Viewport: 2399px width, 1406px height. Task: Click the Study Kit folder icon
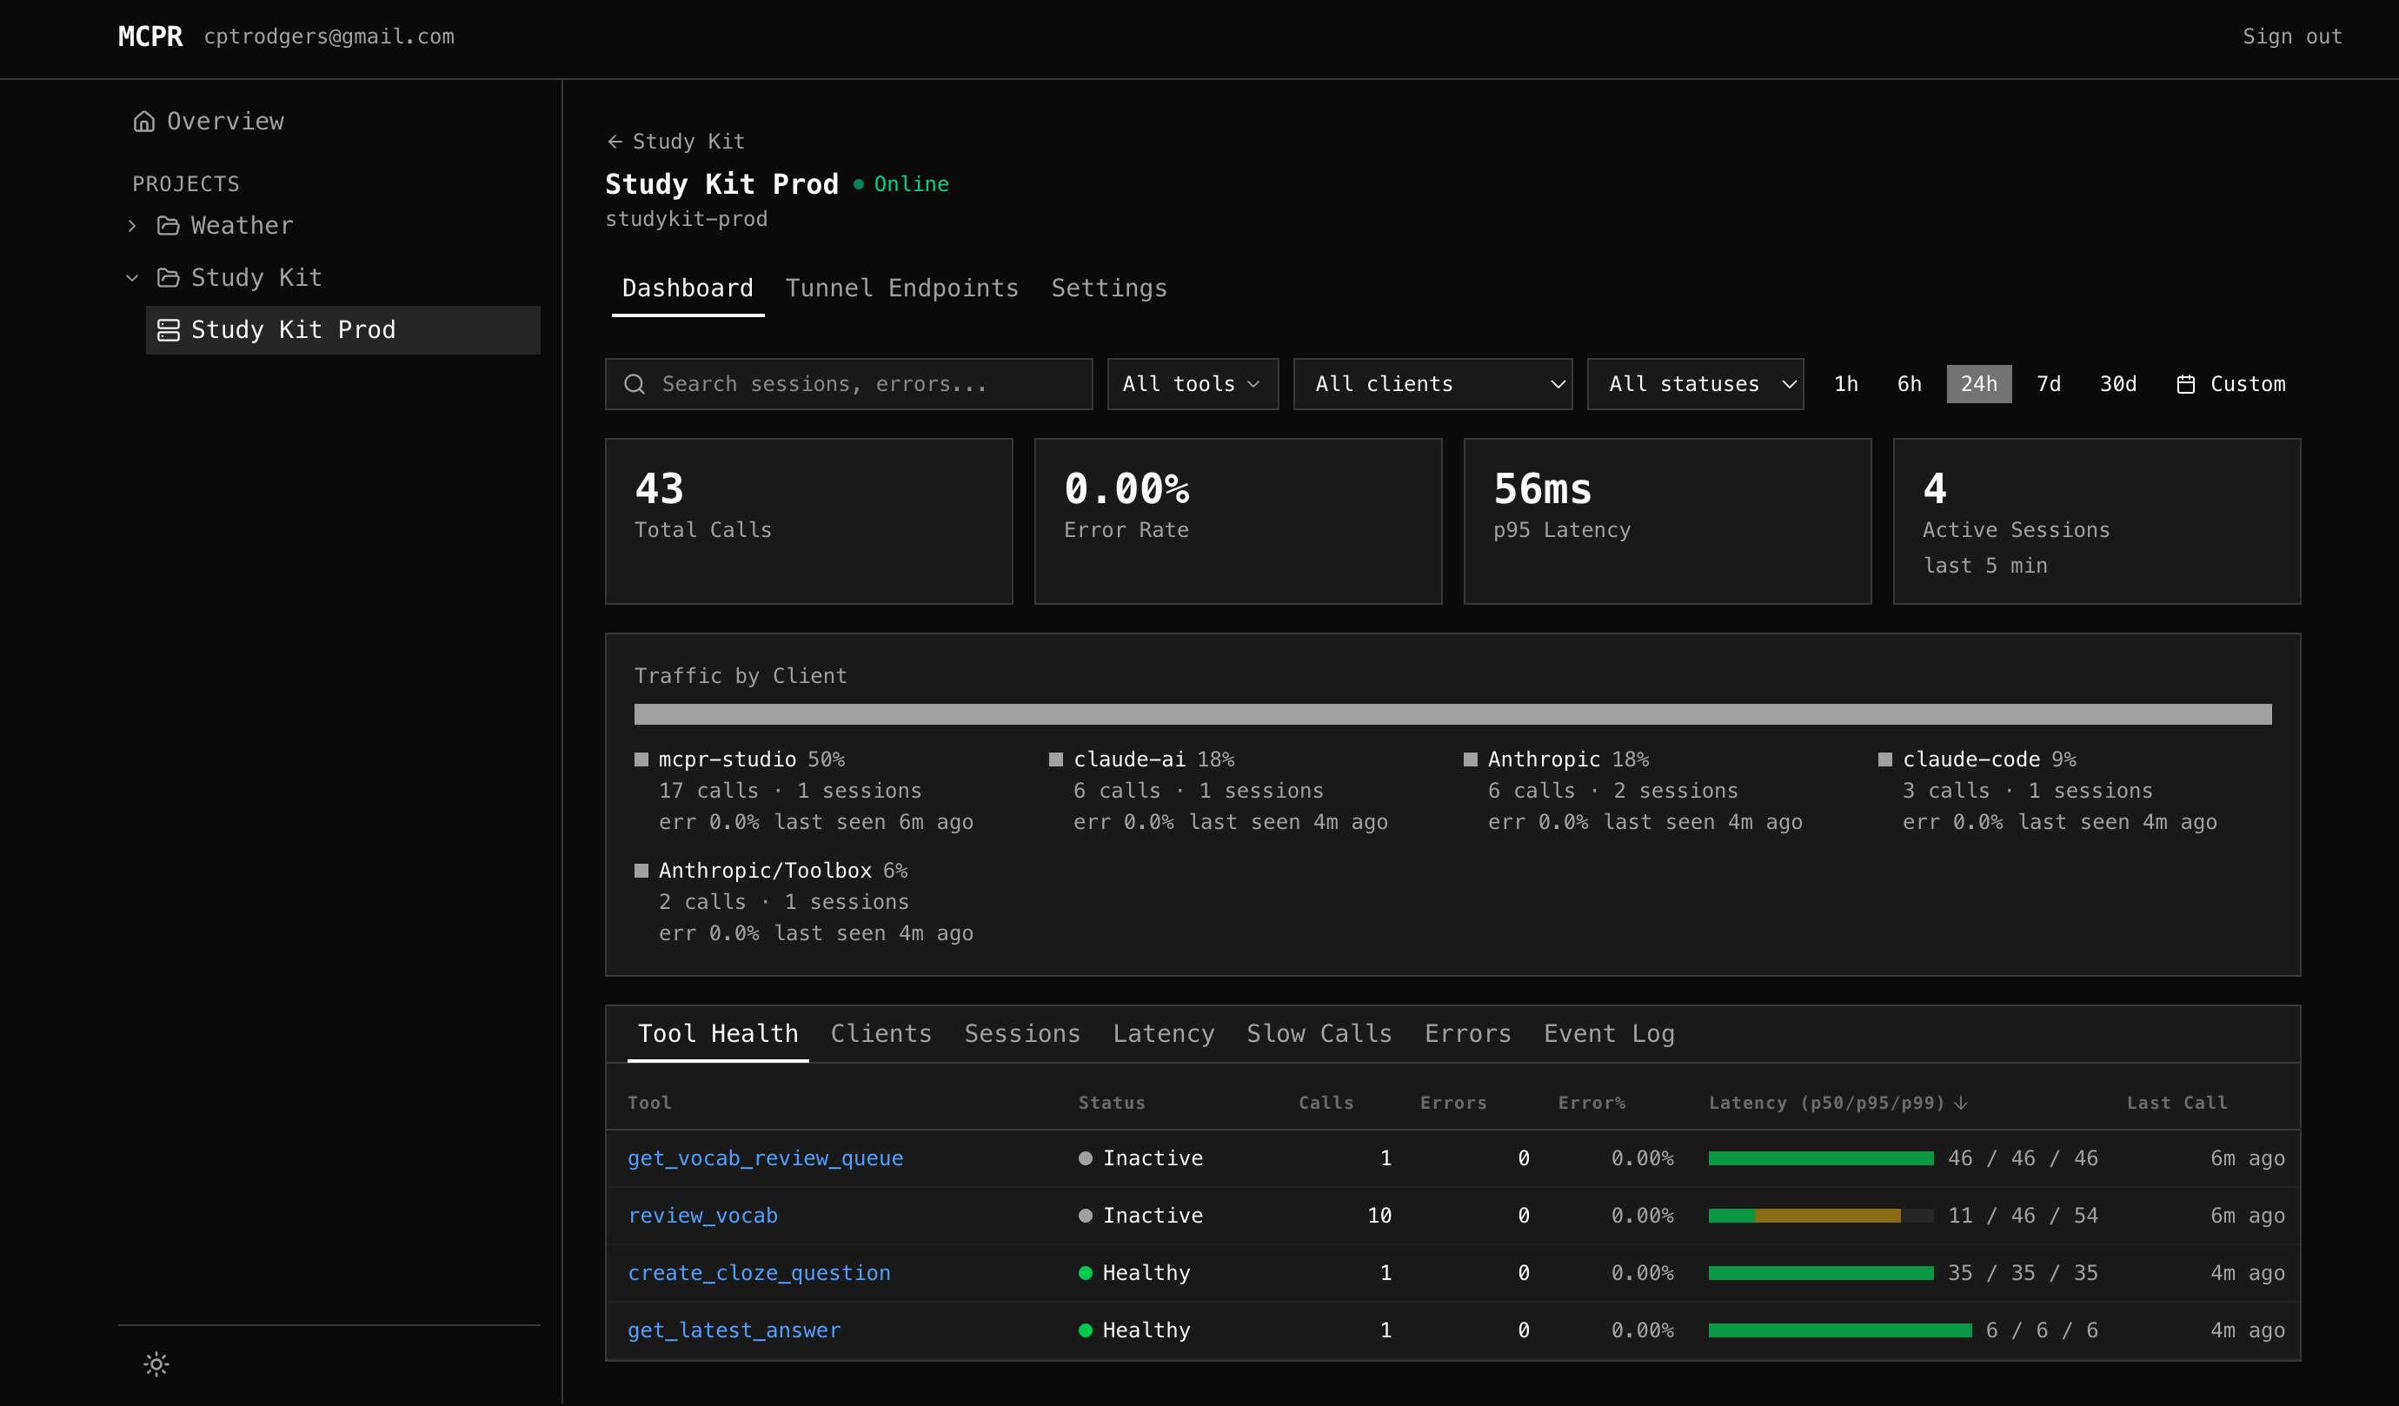168,277
